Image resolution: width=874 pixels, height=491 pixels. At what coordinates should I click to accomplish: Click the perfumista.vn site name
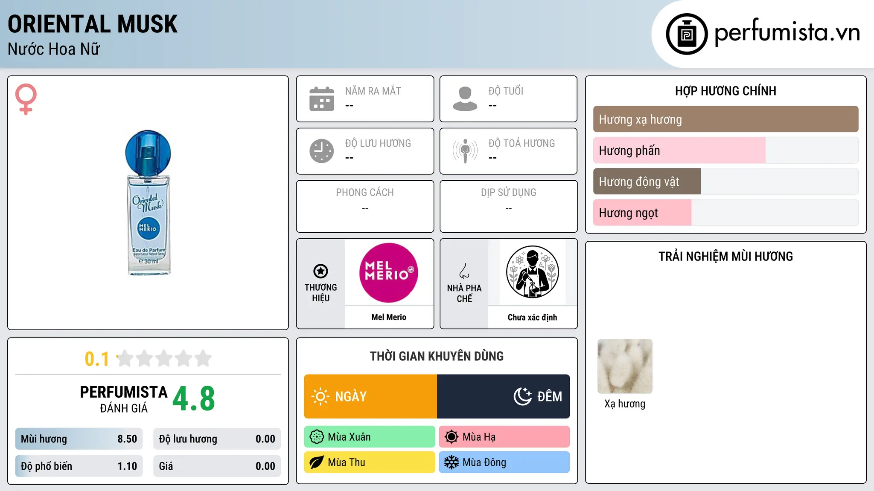pos(787,32)
